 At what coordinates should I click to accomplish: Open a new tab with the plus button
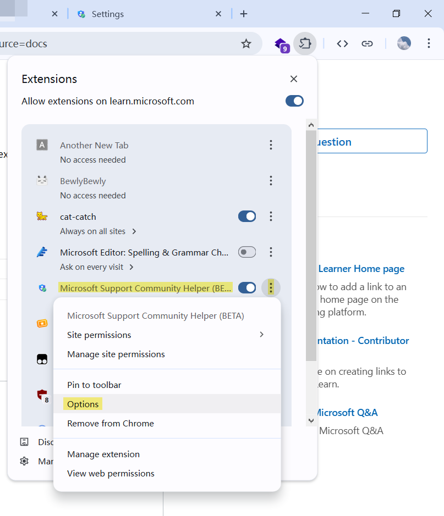click(x=243, y=14)
